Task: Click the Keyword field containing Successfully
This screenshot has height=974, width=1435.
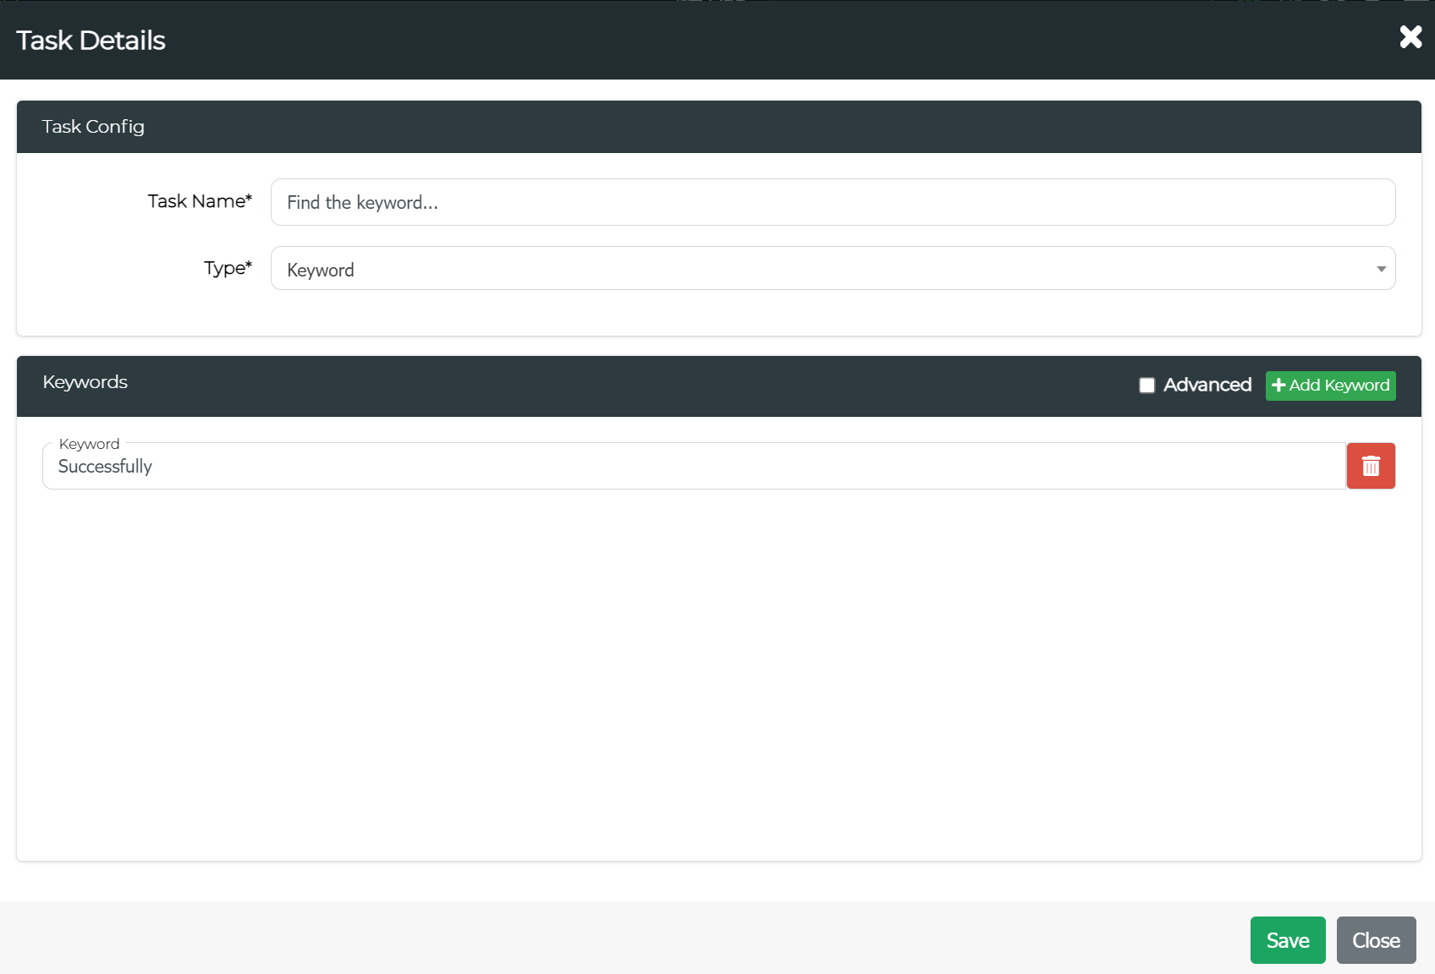Action: [x=694, y=466]
